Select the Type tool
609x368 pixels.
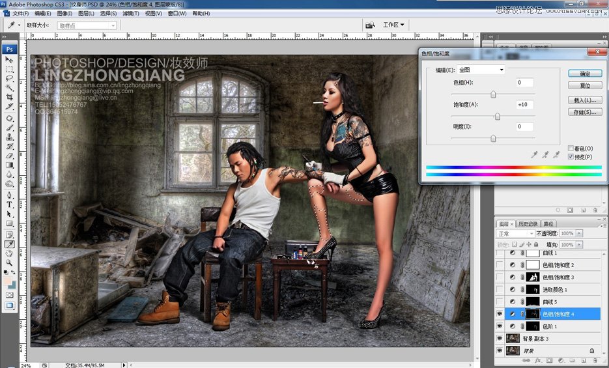coord(10,205)
